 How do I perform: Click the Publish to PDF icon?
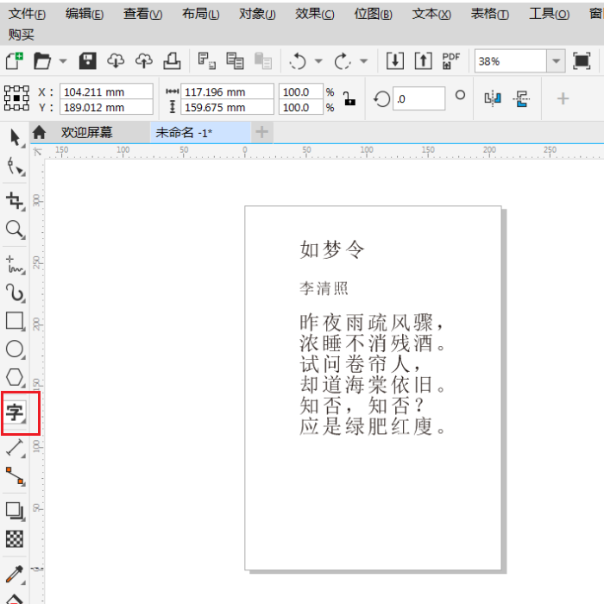[x=450, y=61]
